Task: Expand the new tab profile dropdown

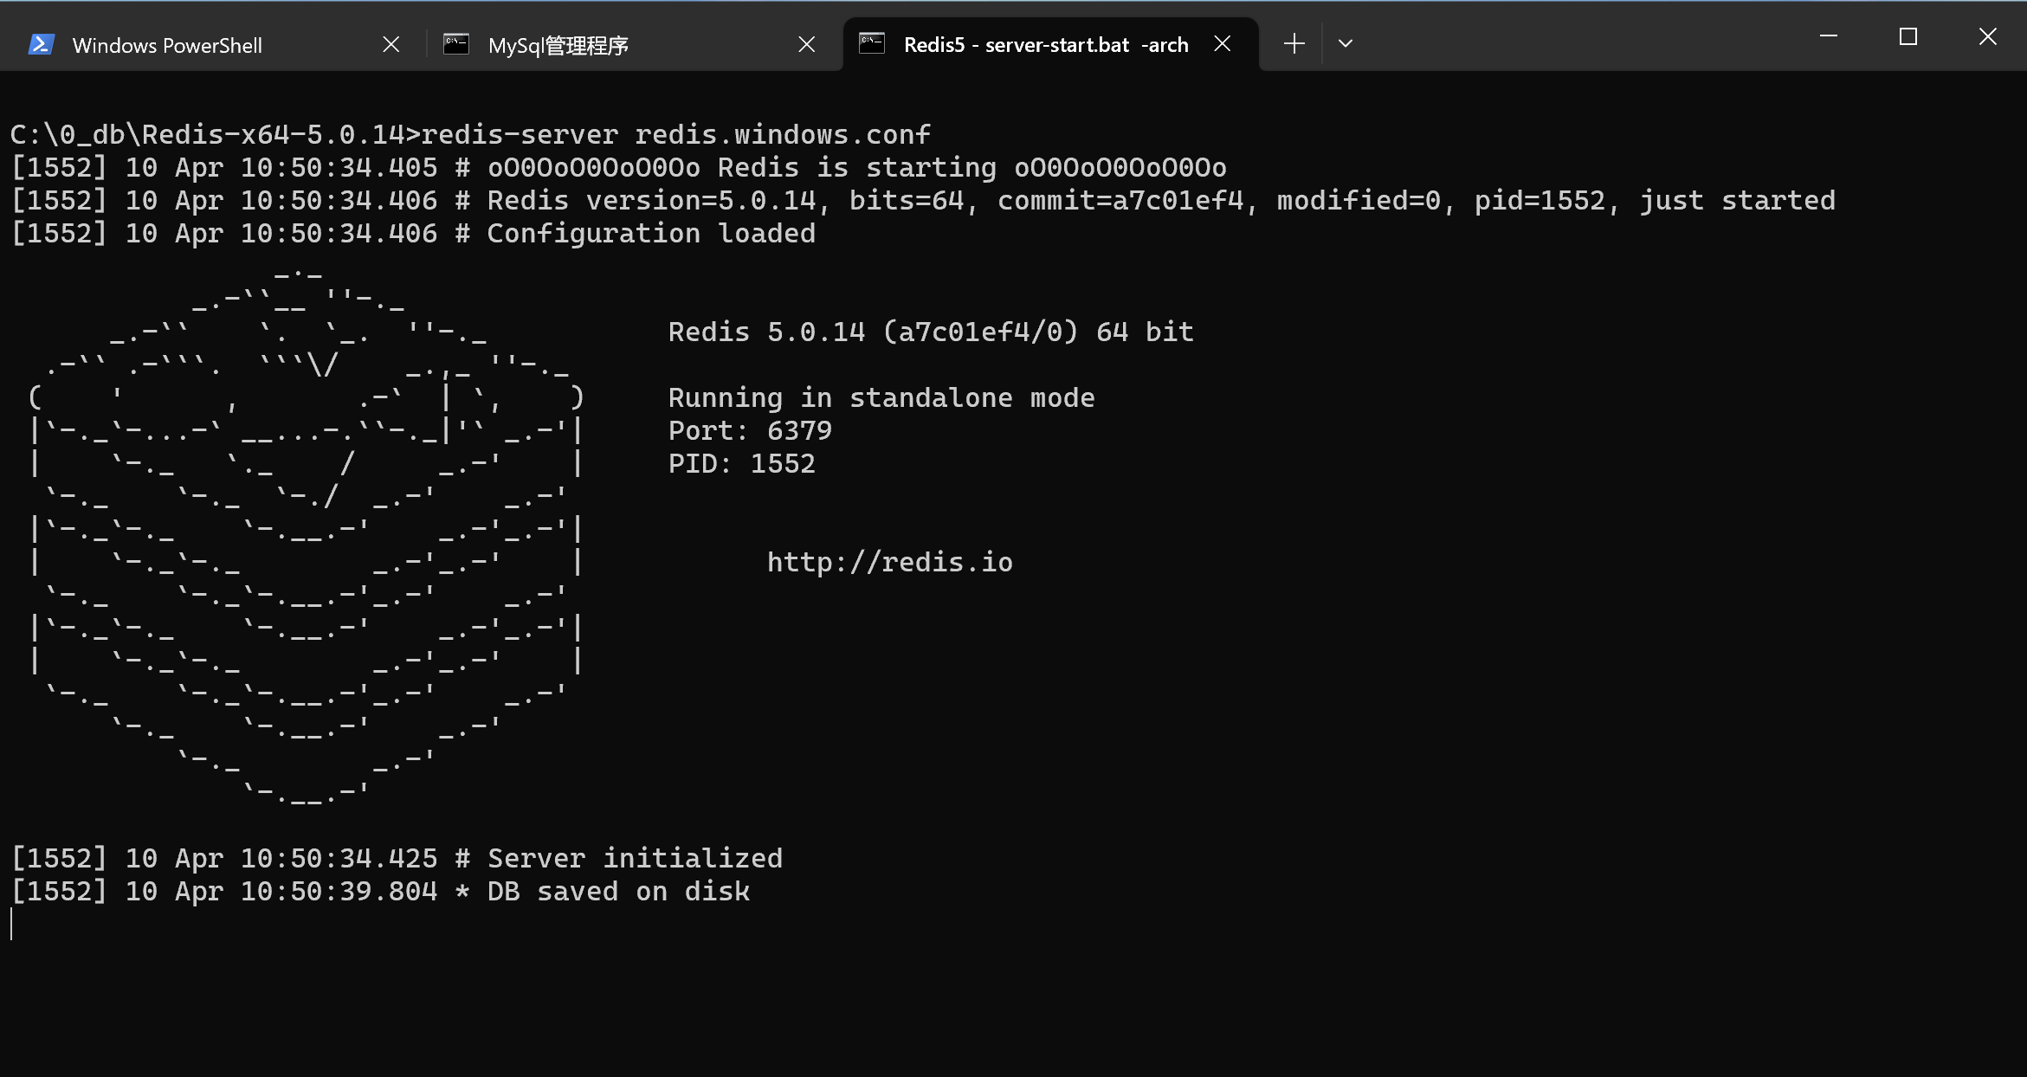Action: pyautogui.click(x=1346, y=43)
